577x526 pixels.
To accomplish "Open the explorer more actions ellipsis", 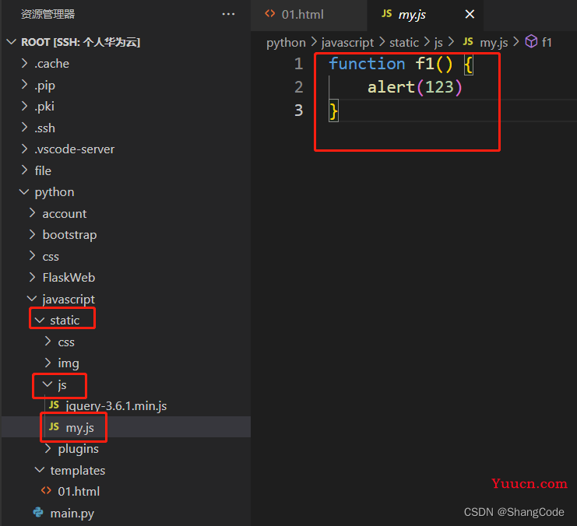I will pyautogui.click(x=228, y=14).
